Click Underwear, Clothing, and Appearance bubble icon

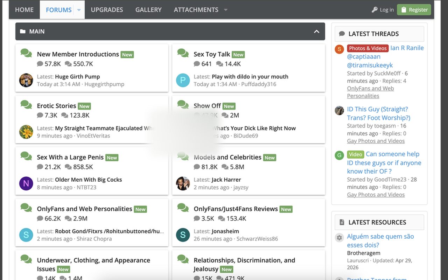coord(26,259)
